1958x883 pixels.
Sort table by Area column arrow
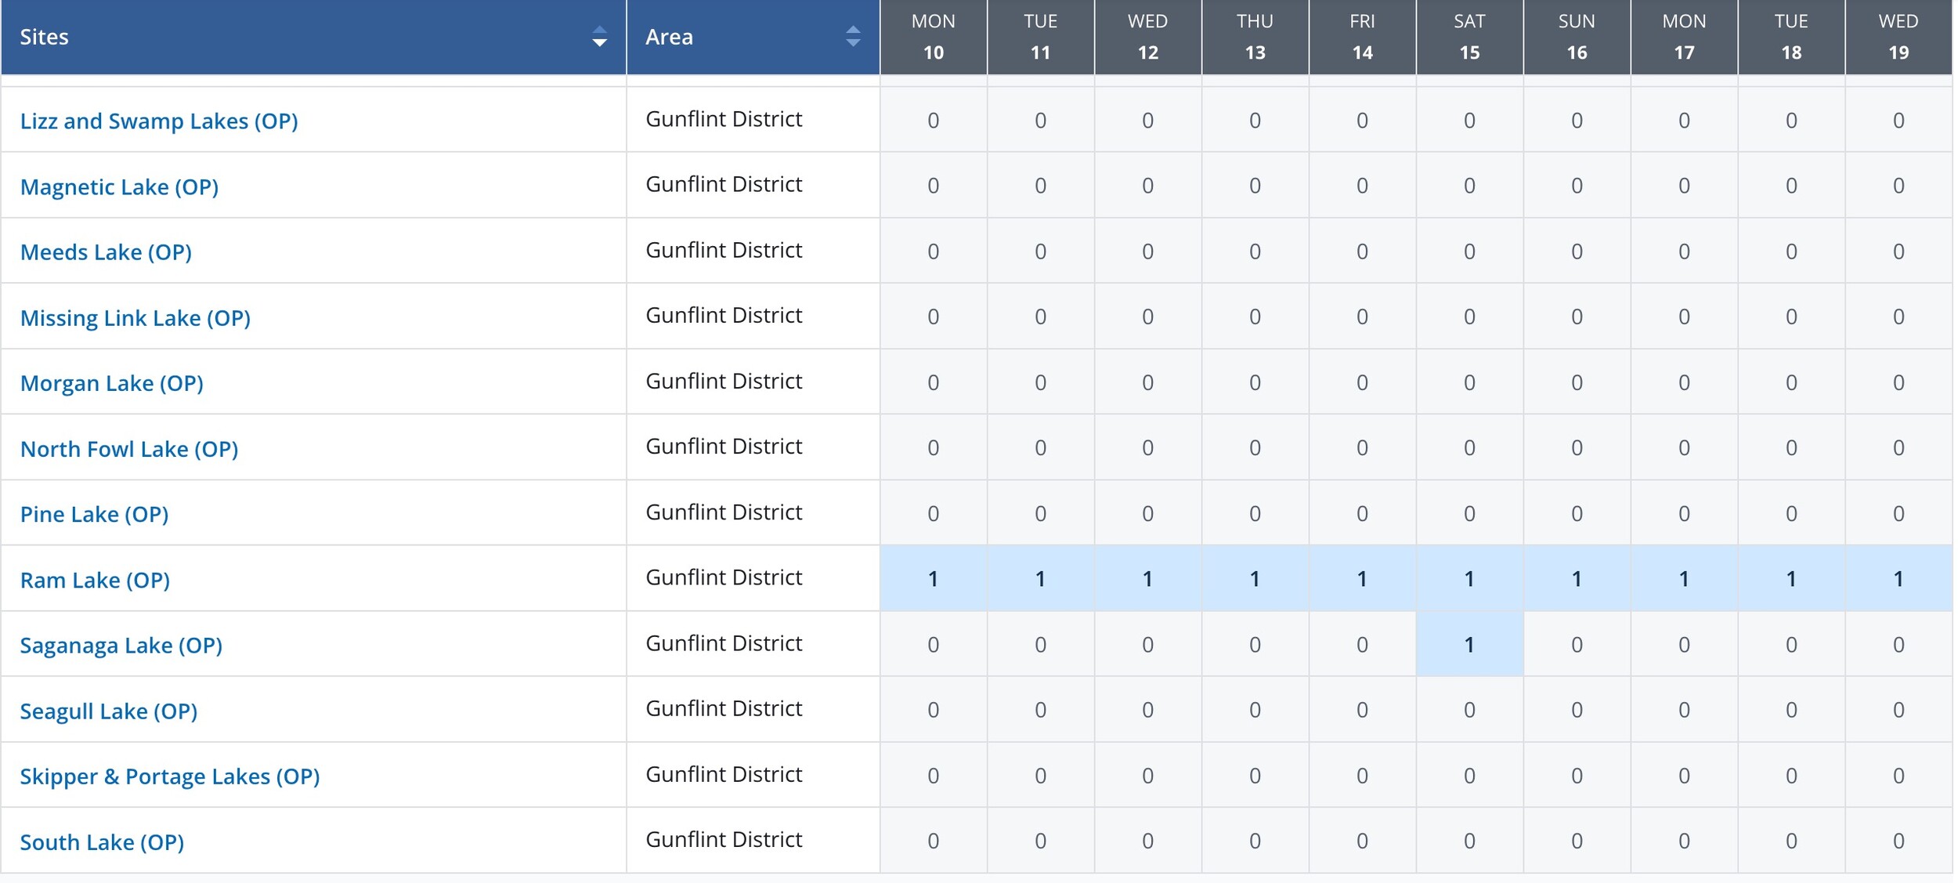tap(853, 37)
